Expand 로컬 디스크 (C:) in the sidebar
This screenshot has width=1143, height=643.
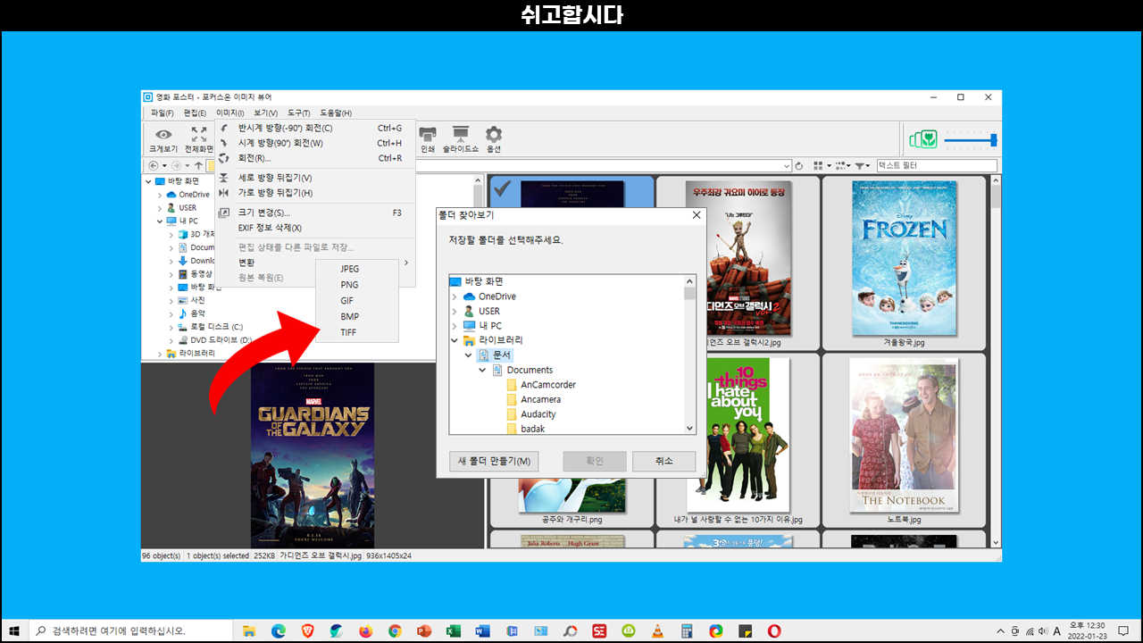171,327
